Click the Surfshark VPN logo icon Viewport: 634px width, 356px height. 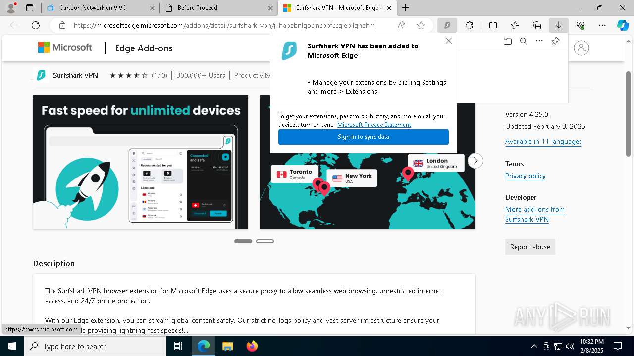coord(42,75)
